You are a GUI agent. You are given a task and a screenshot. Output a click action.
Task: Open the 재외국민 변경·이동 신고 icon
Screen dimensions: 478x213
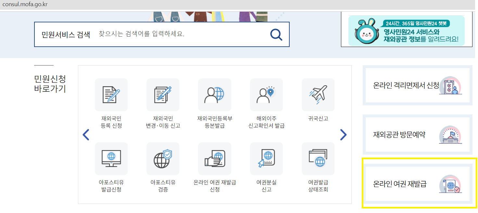click(163, 95)
